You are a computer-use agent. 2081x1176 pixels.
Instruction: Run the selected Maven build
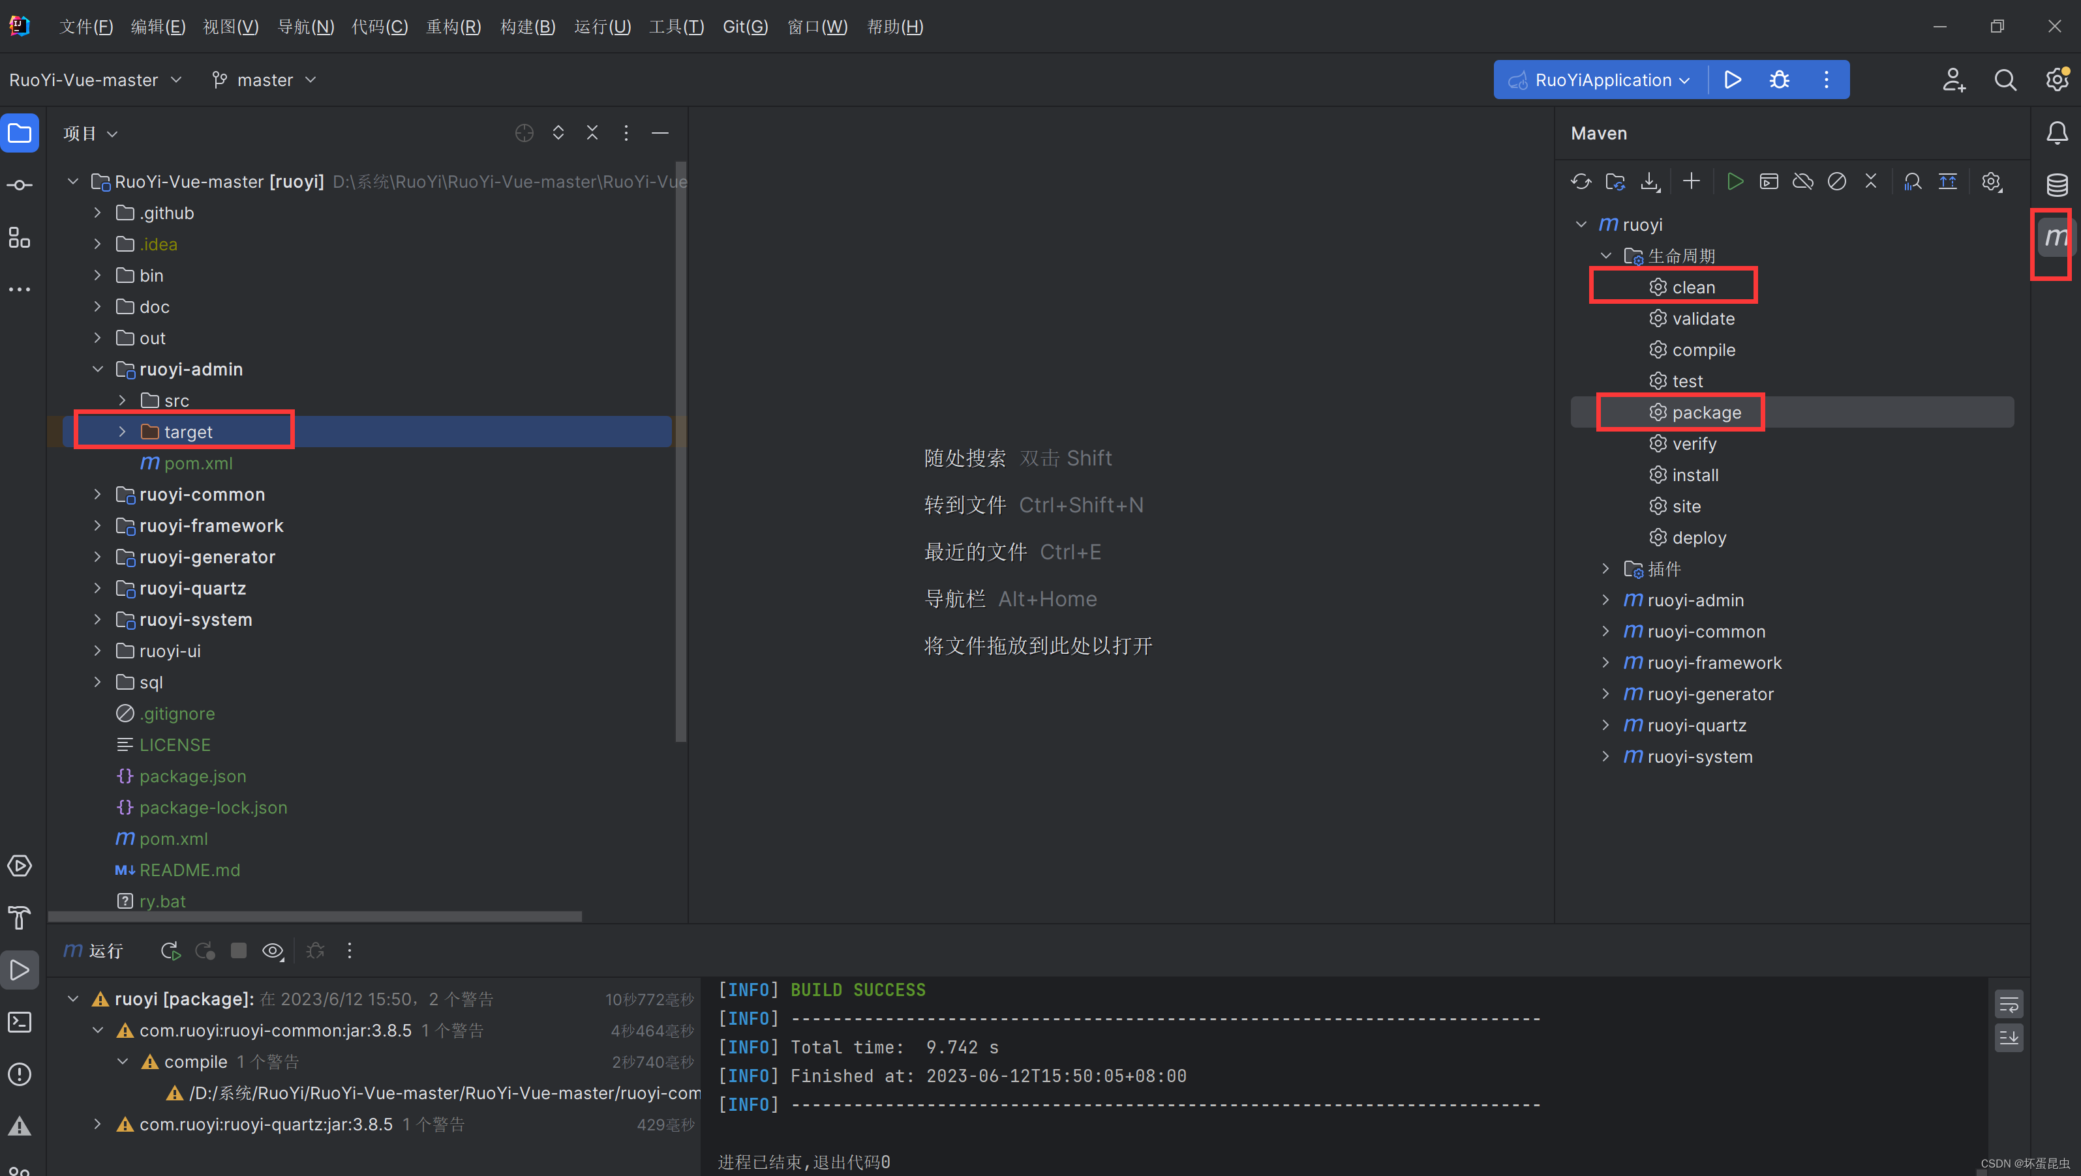pos(1735,182)
